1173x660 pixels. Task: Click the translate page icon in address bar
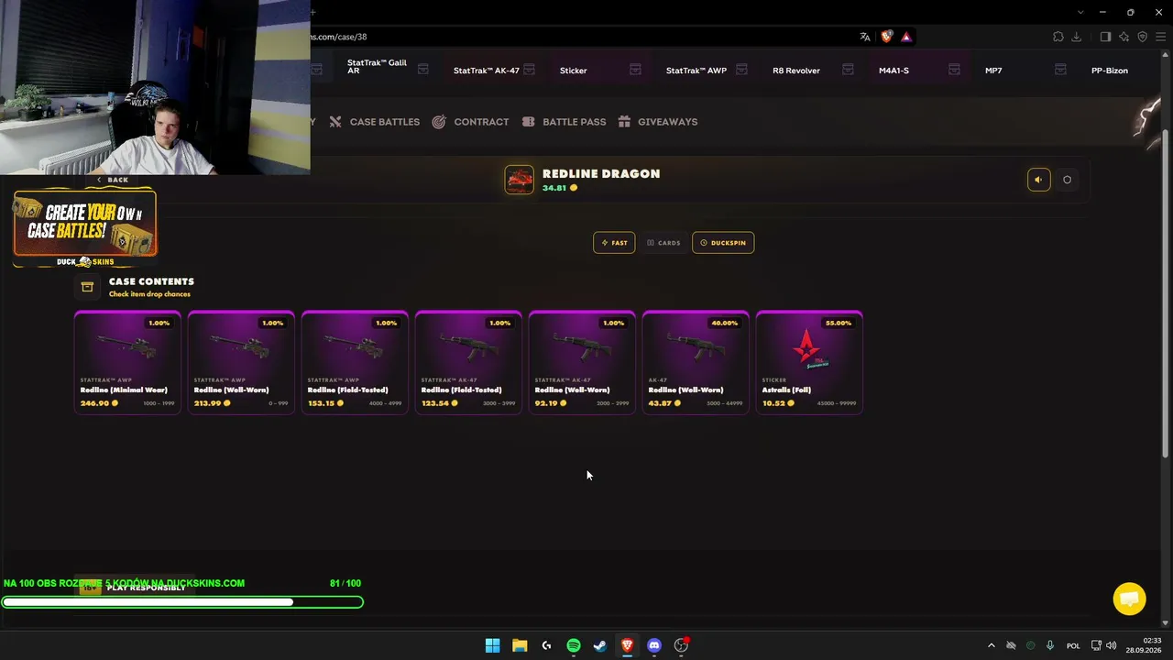[865, 37]
